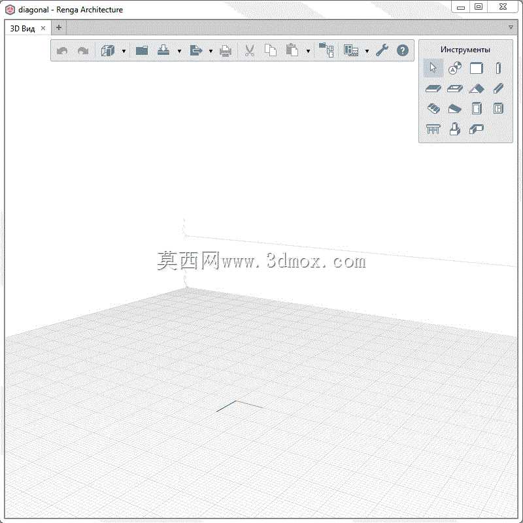The width and height of the screenshot is (523, 523).
Task: Select the Ramp tool
Action: (455, 109)
